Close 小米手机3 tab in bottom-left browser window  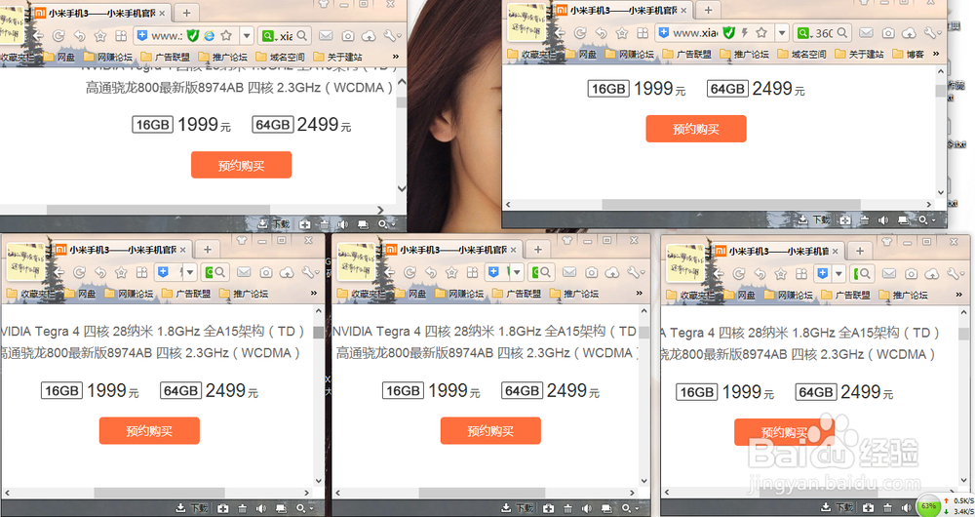click(183, 250)
